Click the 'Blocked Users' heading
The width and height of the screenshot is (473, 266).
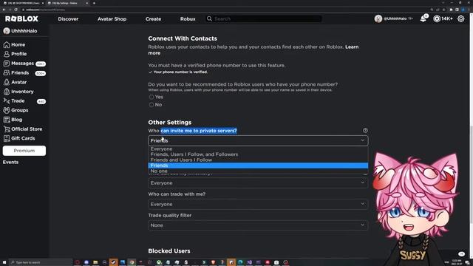(x=169, y=251)
